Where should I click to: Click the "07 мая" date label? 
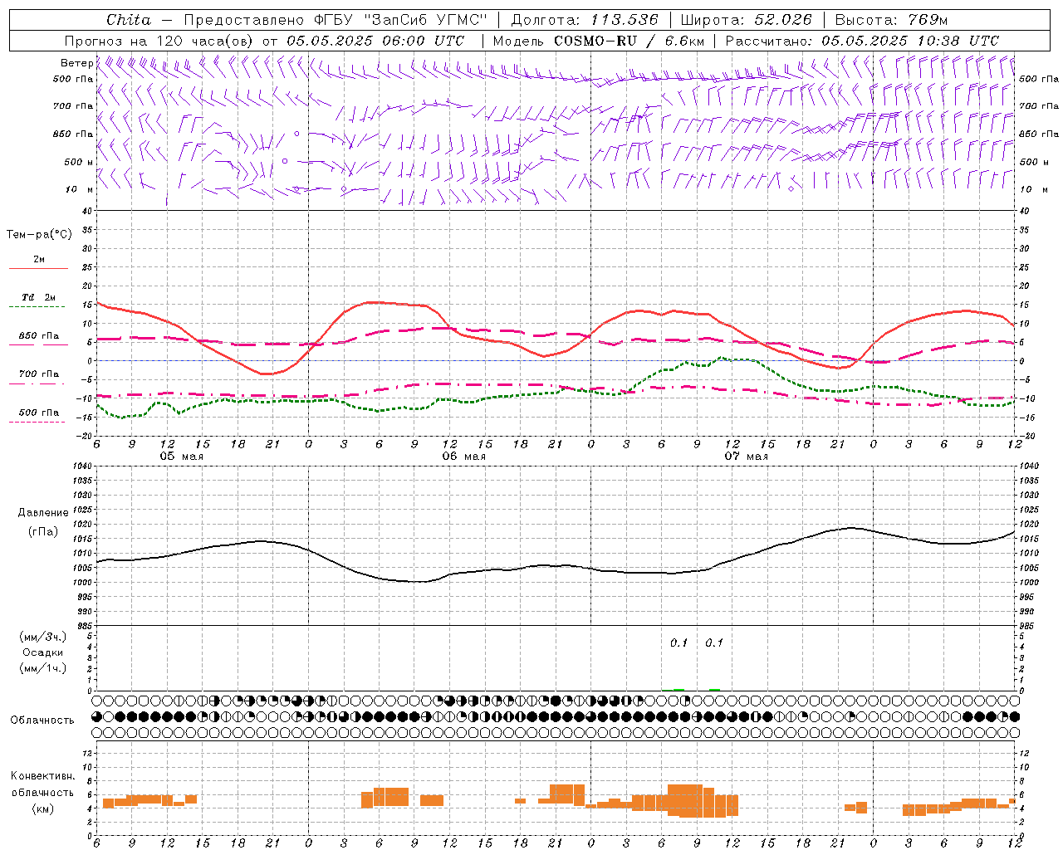pyautogui.click(x=746, y=457)
